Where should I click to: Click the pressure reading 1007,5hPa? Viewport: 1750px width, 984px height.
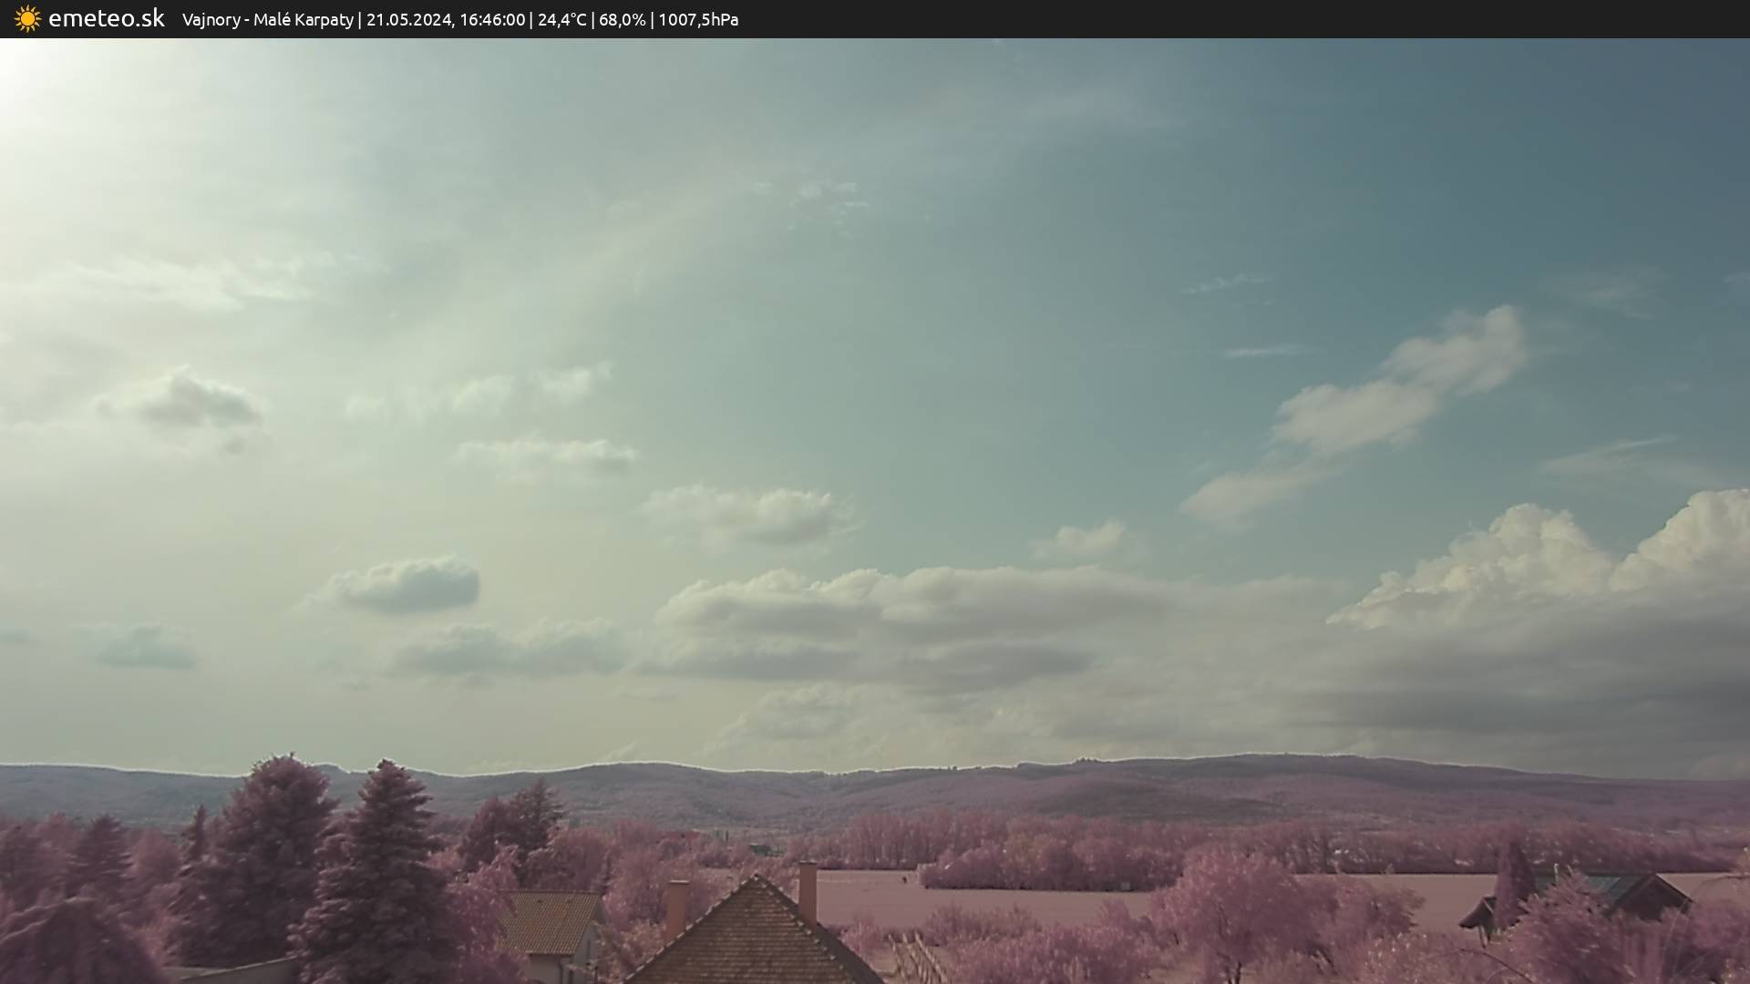(698, 19)
